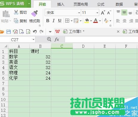Click the formula bar zoom icon
Image resolution: width=138 pixels, height=117 pixels.
(x=49, y=39)
